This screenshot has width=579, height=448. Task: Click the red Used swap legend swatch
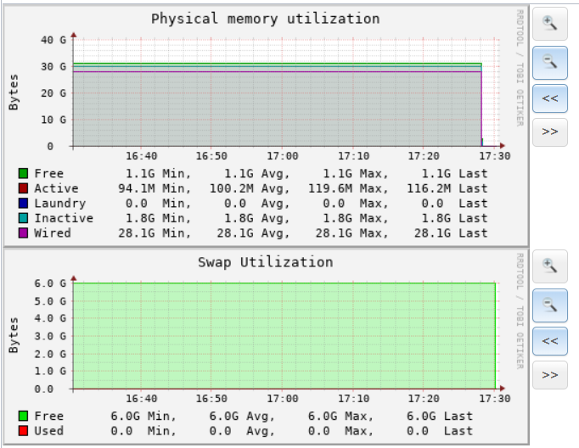click(x=23, y=431)
